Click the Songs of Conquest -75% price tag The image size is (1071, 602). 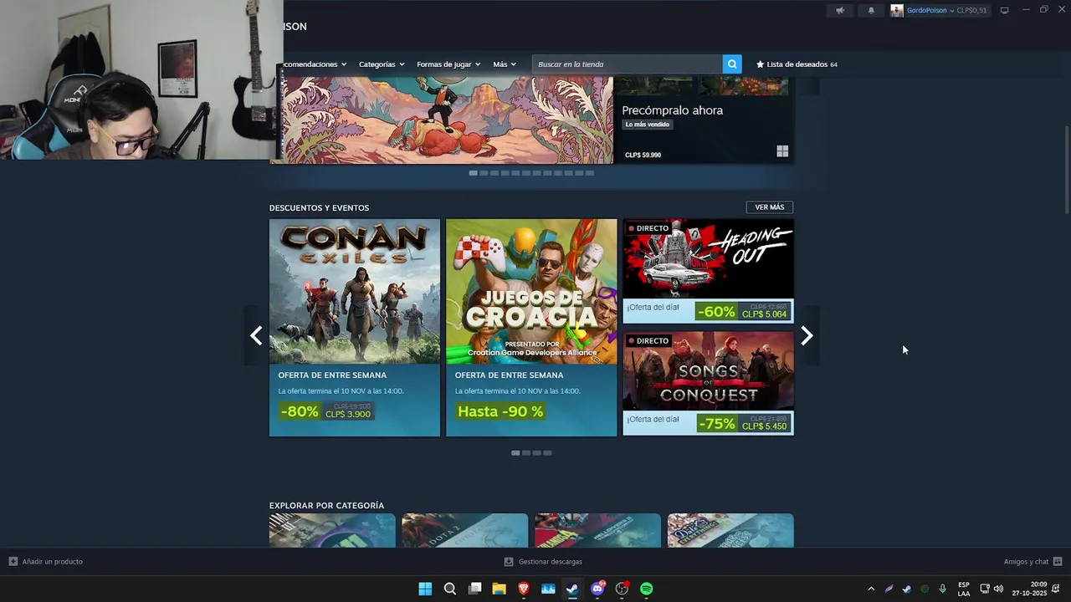pos(742,423)
